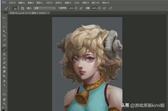This screenshot has width=168, height=111.
Task: Select the History Brush tool
Action: pos(4,58)
